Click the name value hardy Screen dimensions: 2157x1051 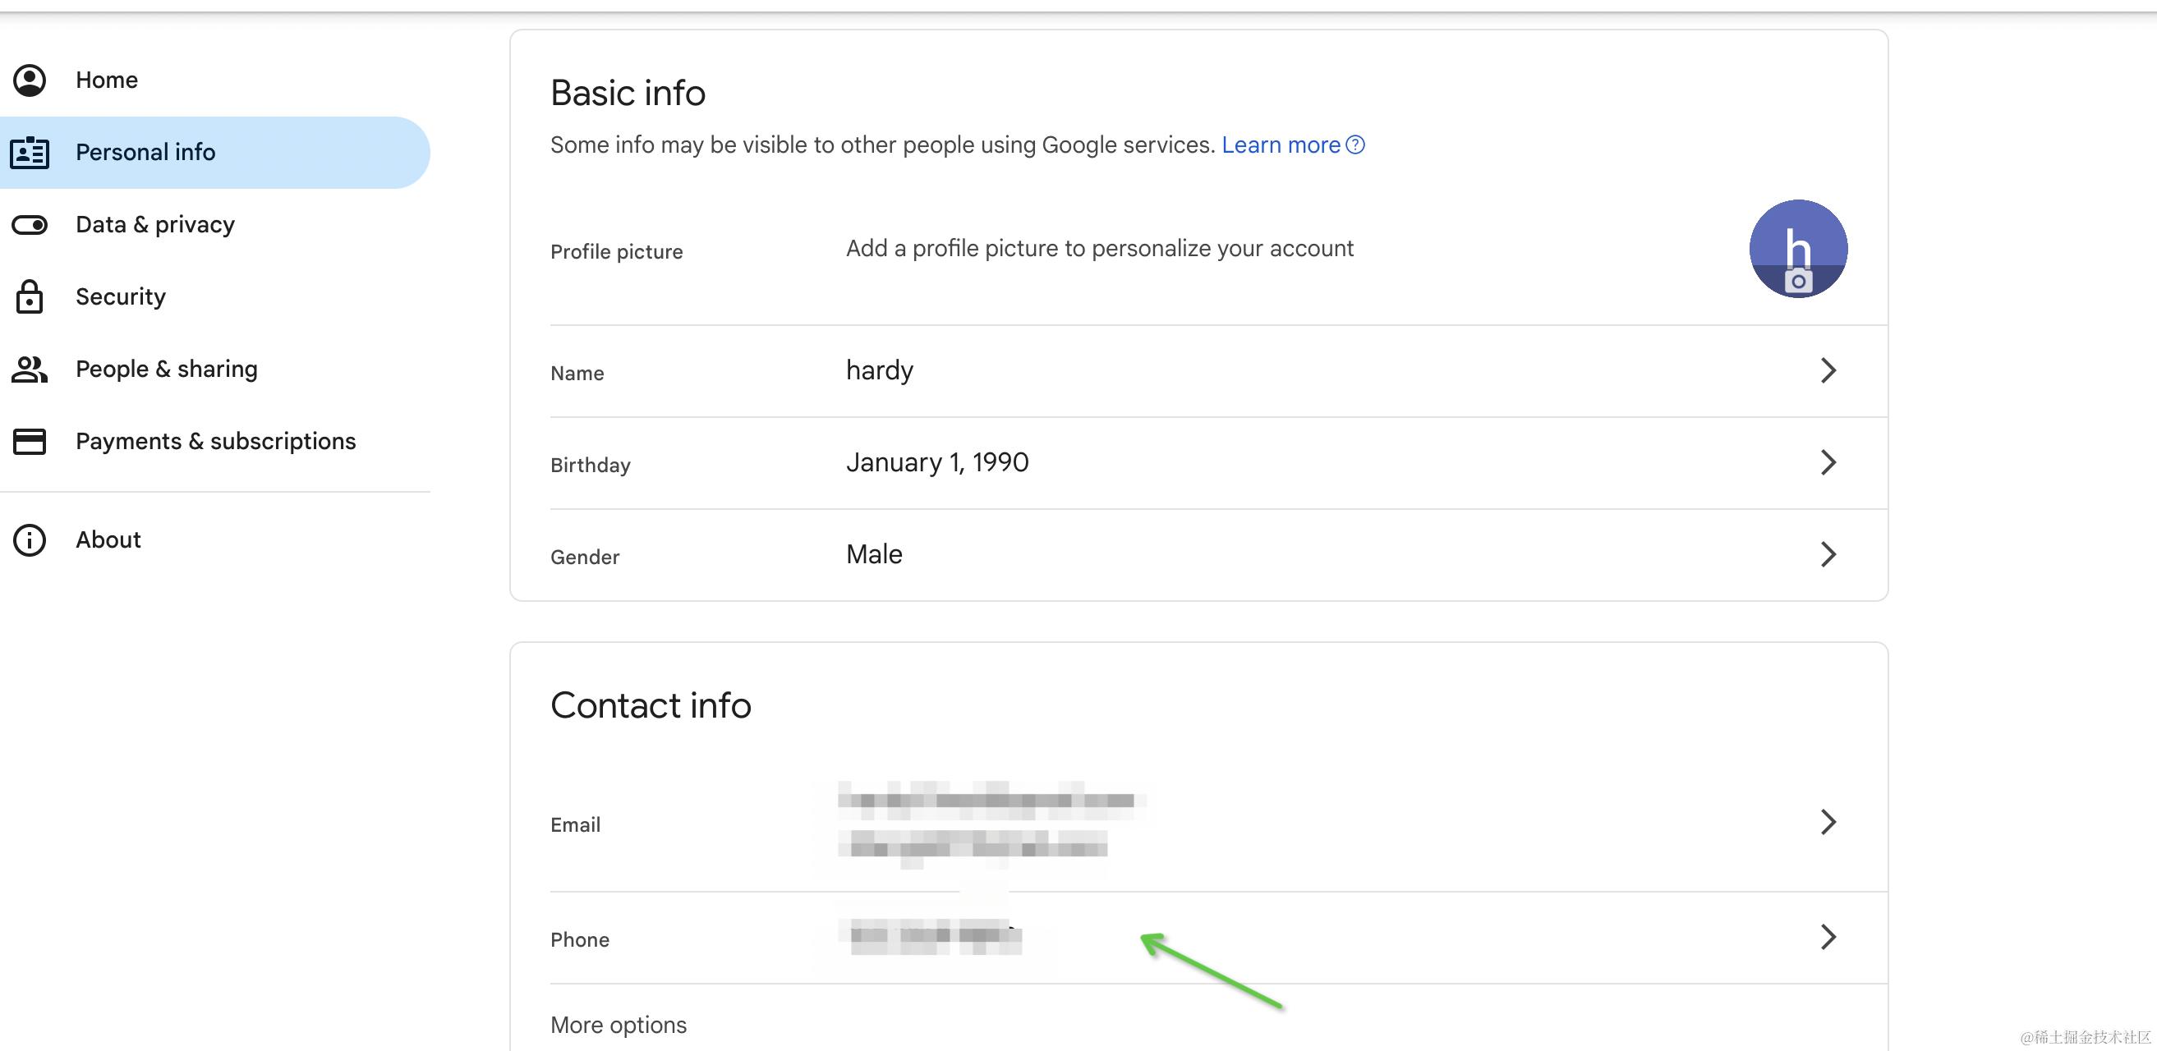click(879, 370)
